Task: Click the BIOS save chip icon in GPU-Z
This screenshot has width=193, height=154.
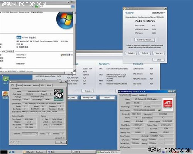Action: (x=159, y=110)
